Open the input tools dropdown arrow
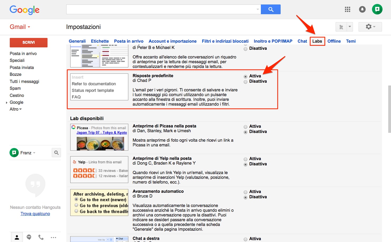 (350, 27)
